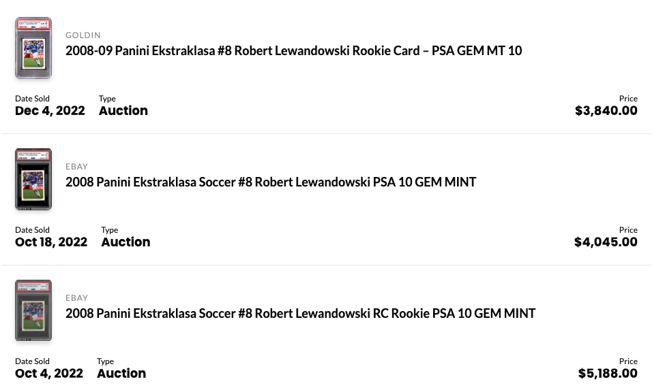Select the $4,045.00 price
The image size is (665, 390).
606,242
